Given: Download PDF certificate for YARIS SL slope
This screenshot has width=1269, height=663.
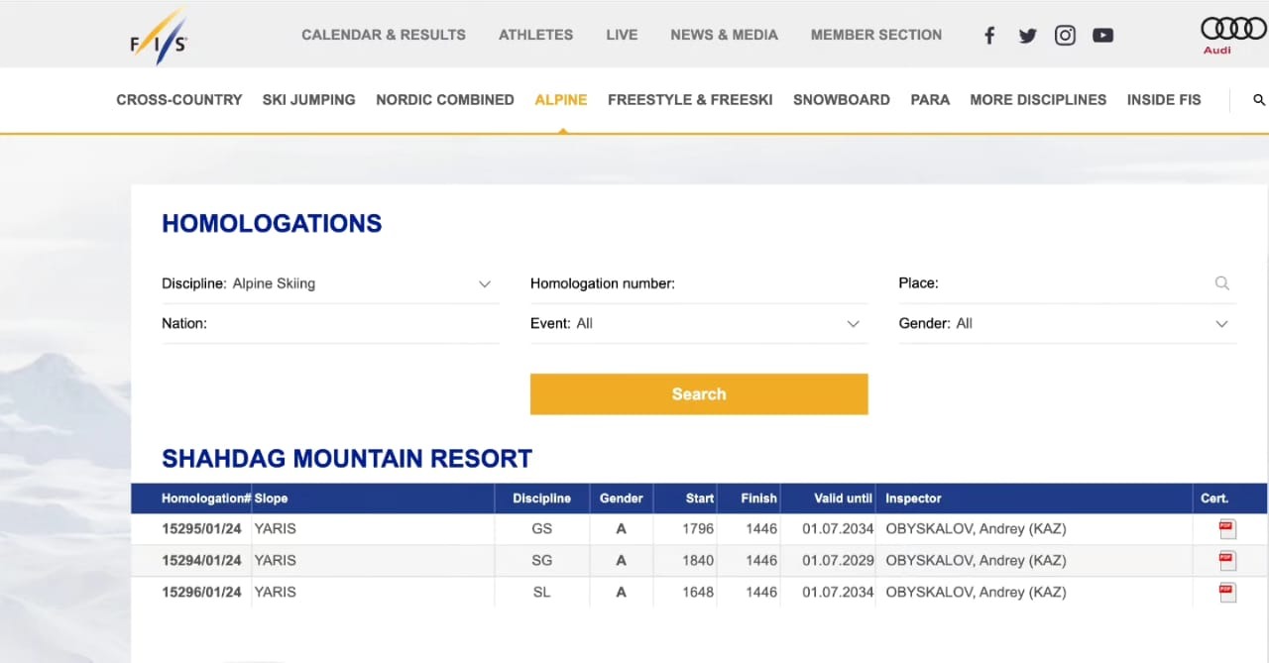Looking at the screenshot, I should 1226,593.
